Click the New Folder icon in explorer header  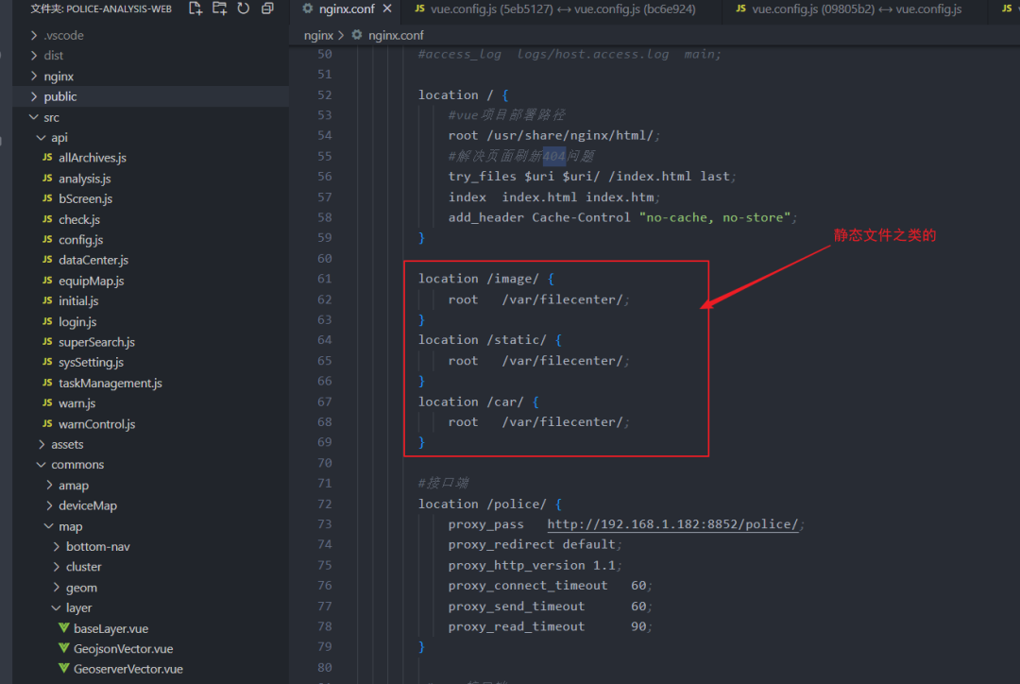point(219,9)
